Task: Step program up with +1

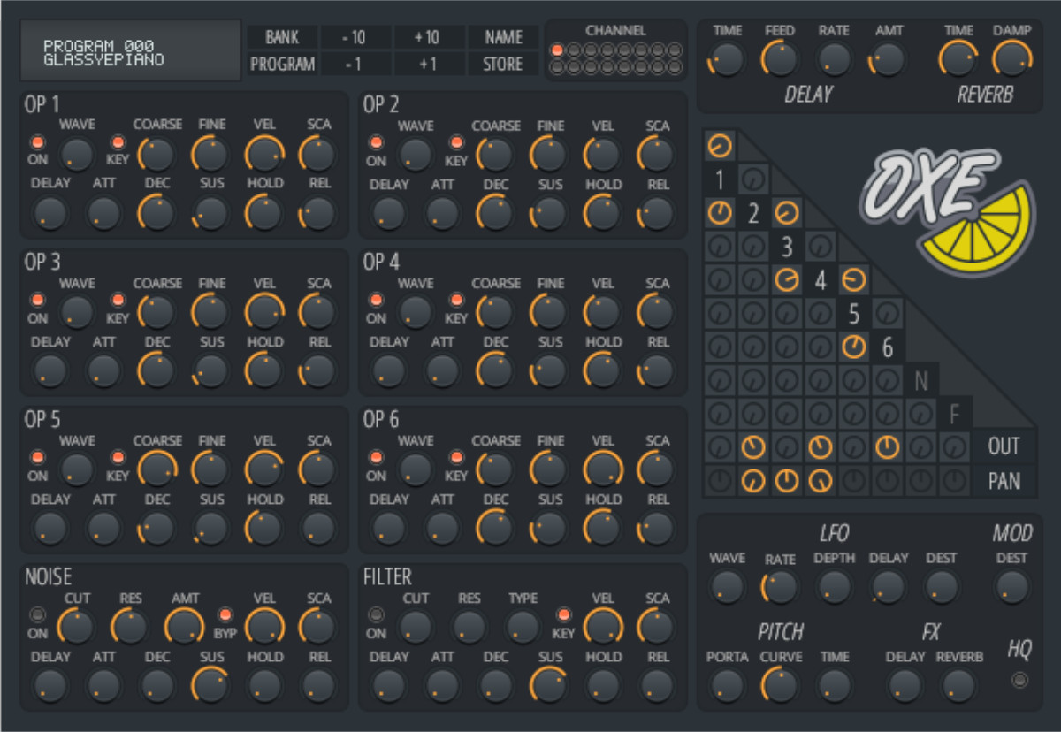Action: coord(429,64)
